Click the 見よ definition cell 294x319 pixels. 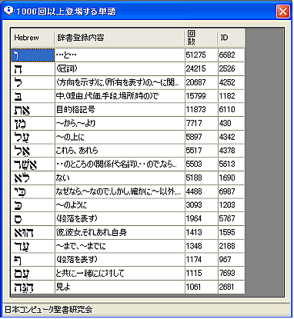coord(120,287)
